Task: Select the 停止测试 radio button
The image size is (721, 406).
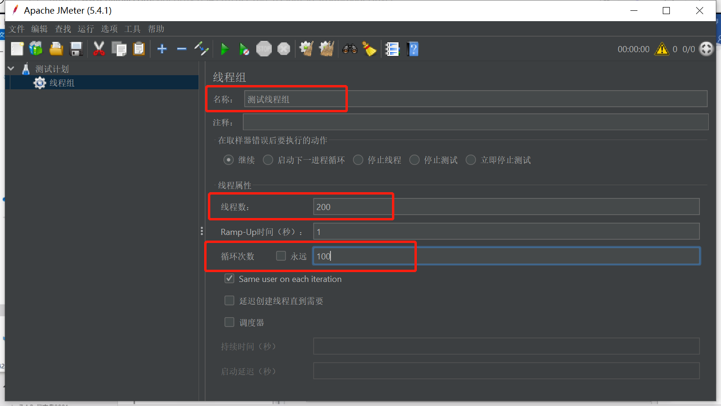Action: click(x=414, y=160)
